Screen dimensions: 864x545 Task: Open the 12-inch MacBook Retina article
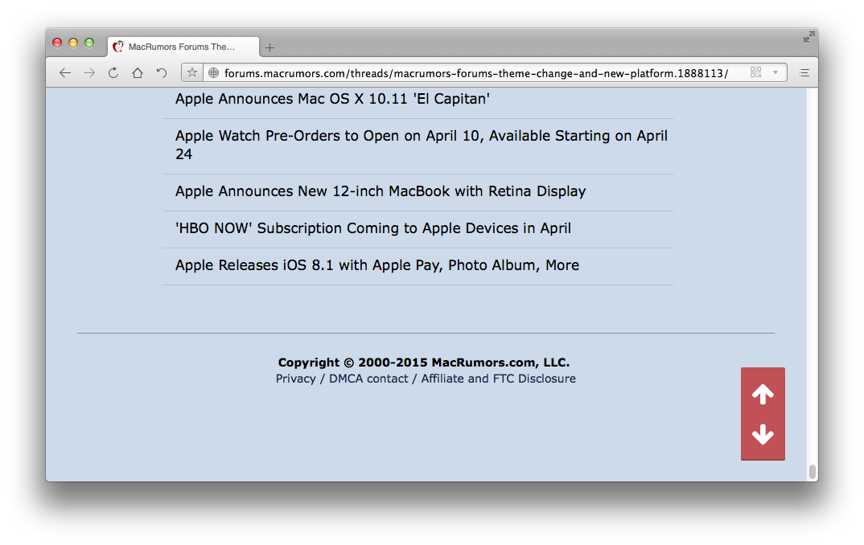pyautogui.click(x=381, y=191)
